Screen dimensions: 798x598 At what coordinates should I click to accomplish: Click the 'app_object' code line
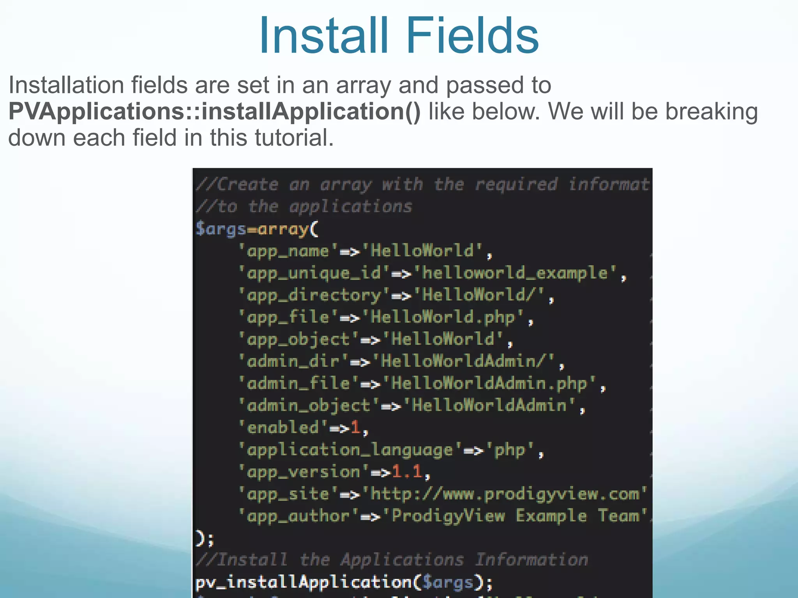(376, 339)
